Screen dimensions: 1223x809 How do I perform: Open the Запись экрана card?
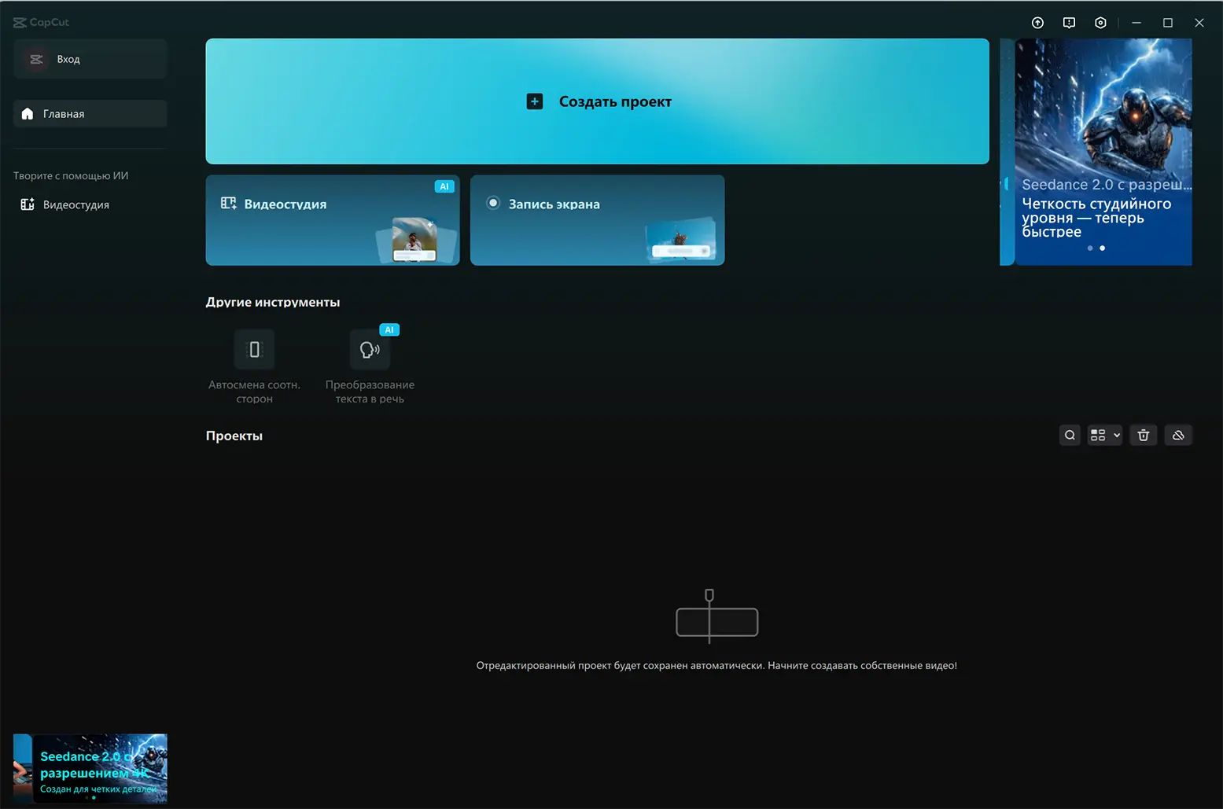point(598,220)
